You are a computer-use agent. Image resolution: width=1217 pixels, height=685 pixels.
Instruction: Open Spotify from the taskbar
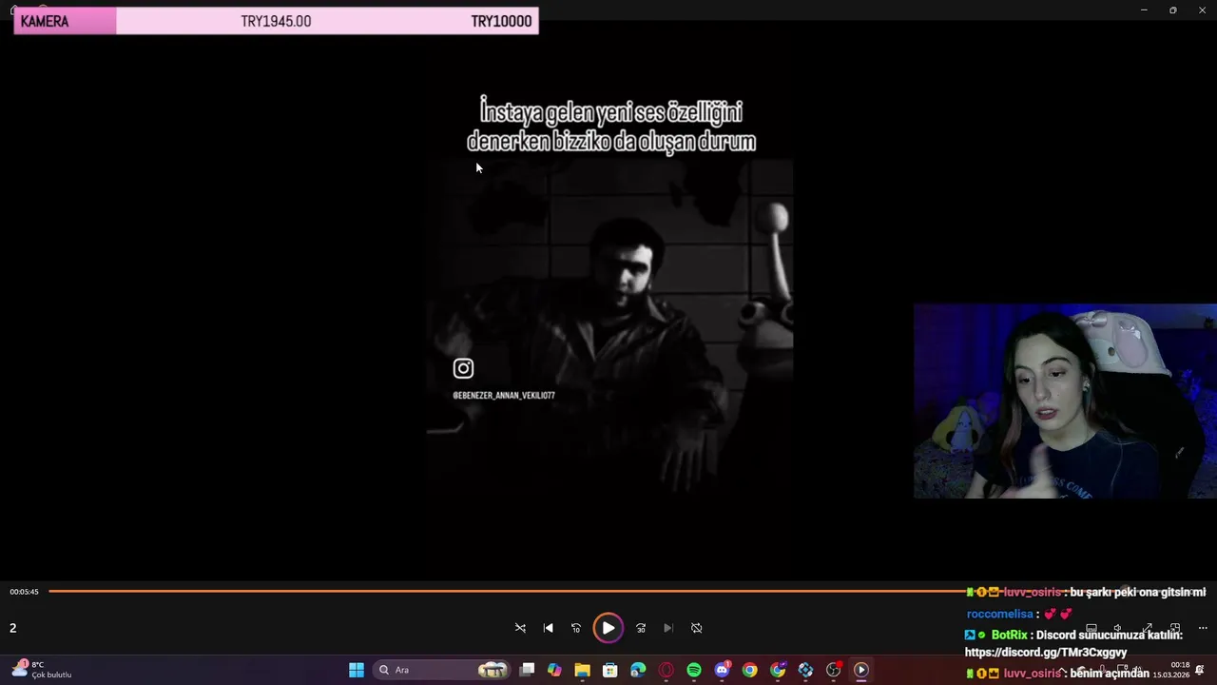tap(694, 670)
